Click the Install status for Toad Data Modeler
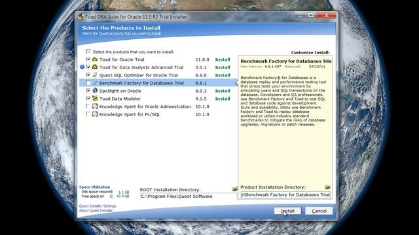 (223, 99)
